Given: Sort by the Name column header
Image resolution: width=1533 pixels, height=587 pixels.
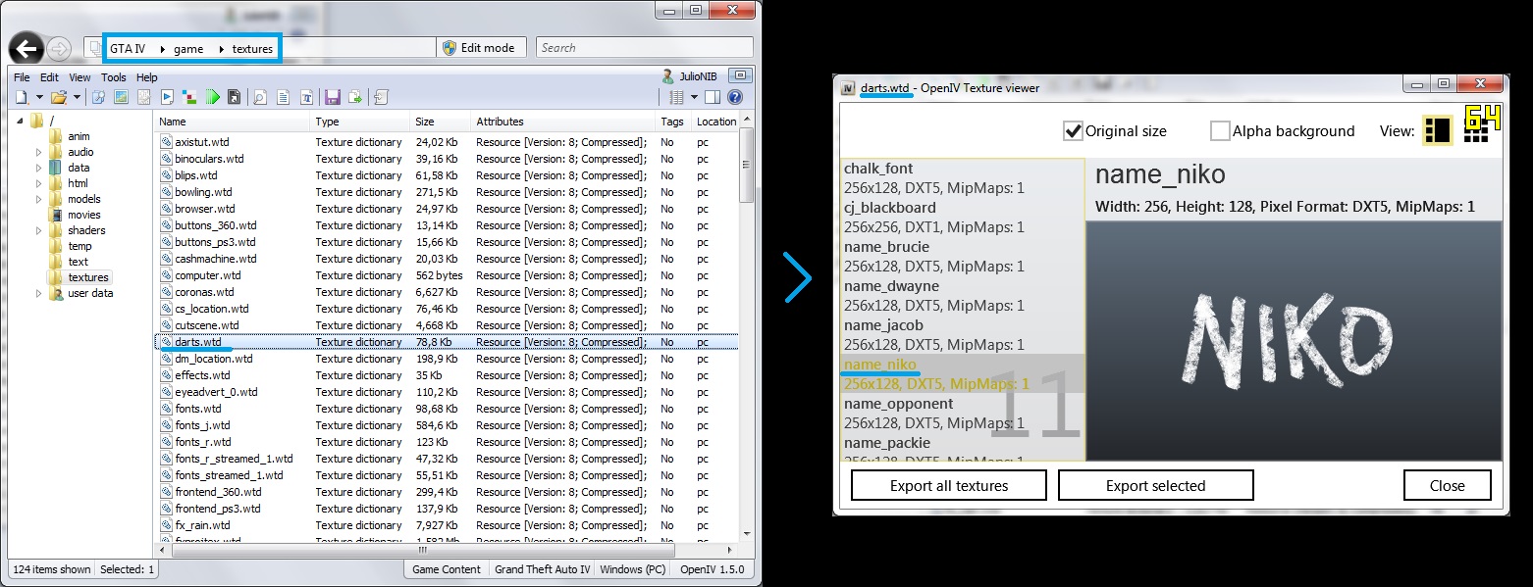Looking at the screenshot, I should coord(234,122).
